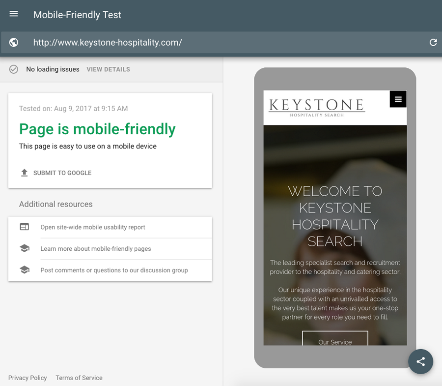Click the usability report layout icon
The image size is (442, 386).
pyautogui.click(x=24, y=227)
